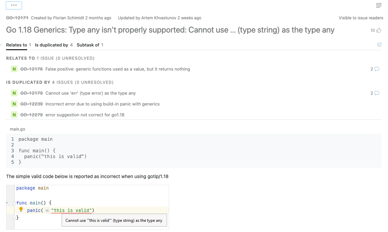Open the hamburger menu at top right
The image size is (388, 232).
click(379, 5)
